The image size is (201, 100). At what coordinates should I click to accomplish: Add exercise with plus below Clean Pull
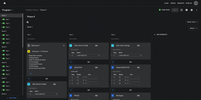[x=71, y=90]
